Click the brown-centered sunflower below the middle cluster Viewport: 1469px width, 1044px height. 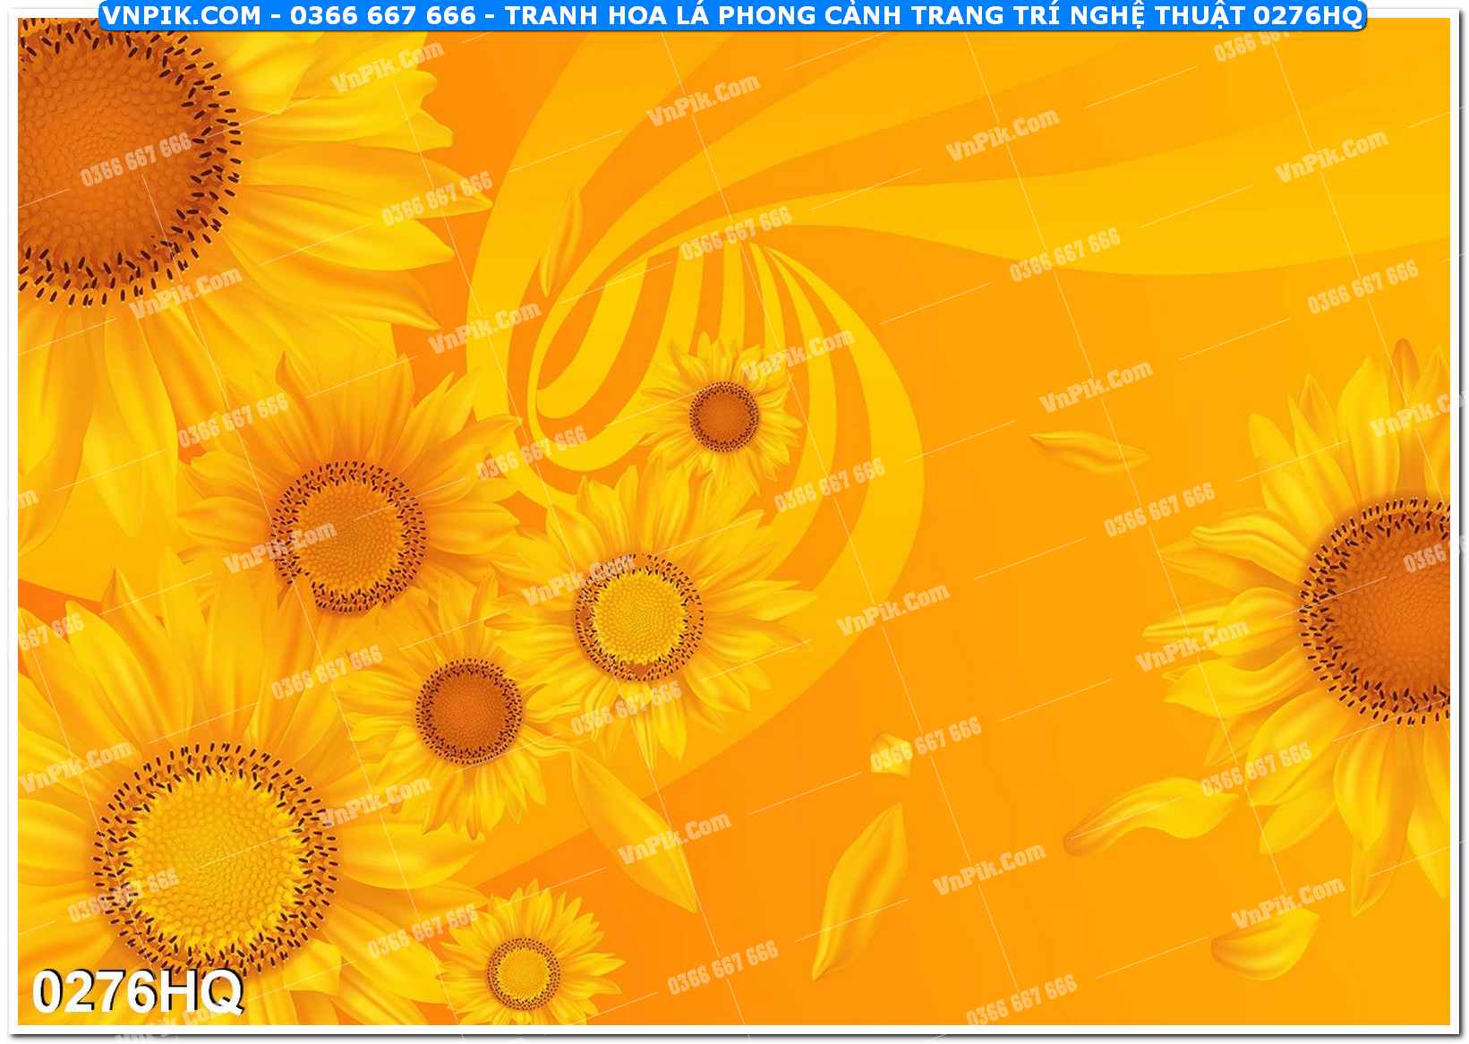point(468,711)
